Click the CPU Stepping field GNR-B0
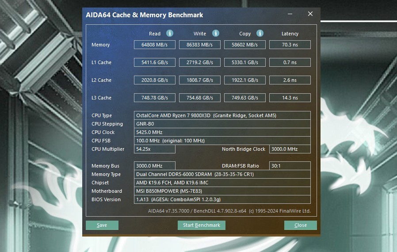 click(x=222, y=124)
